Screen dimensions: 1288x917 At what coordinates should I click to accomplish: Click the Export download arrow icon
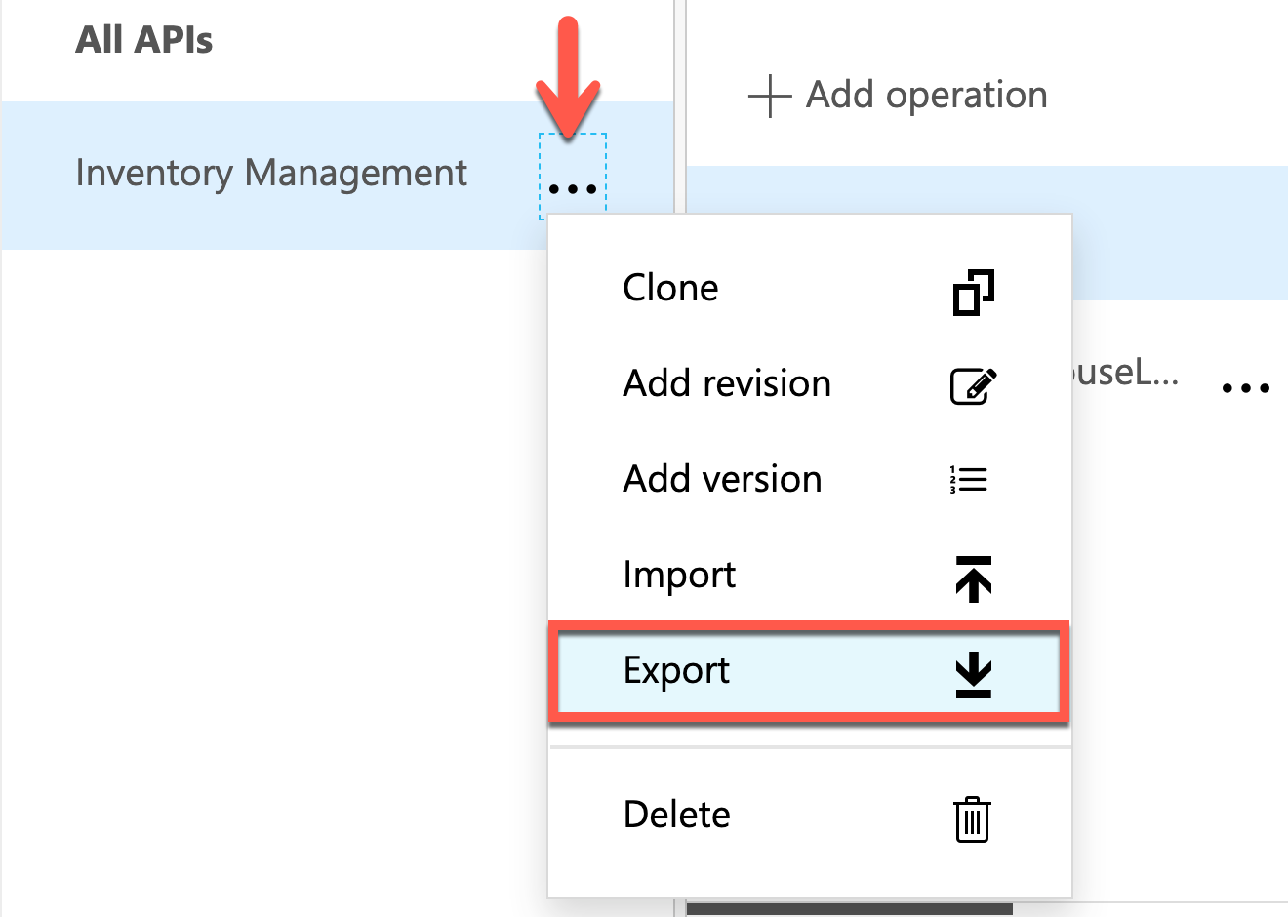[974, 676]
